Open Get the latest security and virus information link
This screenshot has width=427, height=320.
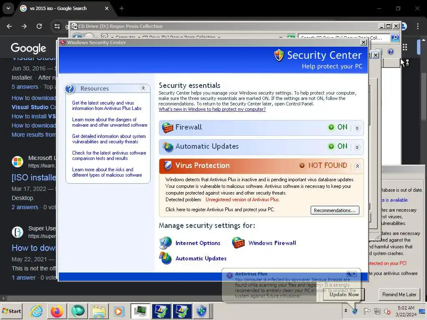tap(107, 105)
